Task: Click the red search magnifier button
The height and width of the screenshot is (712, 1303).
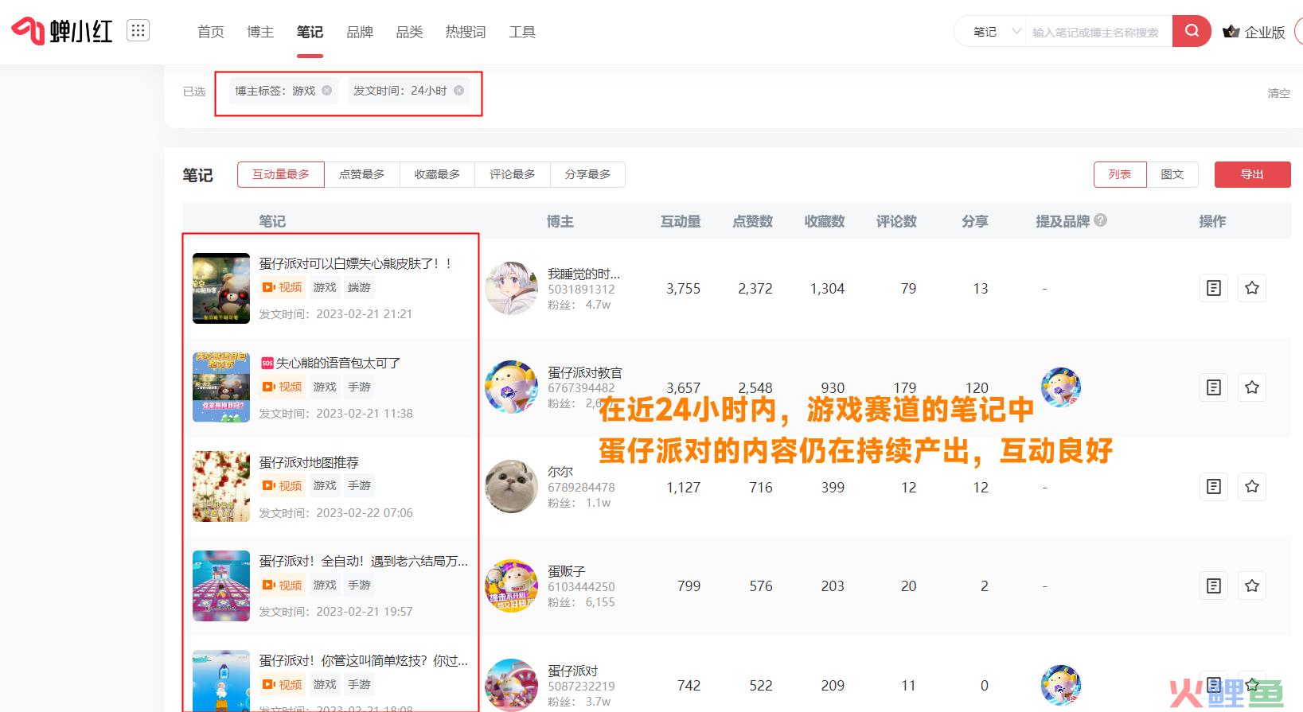Action: tap(1192, 31)
